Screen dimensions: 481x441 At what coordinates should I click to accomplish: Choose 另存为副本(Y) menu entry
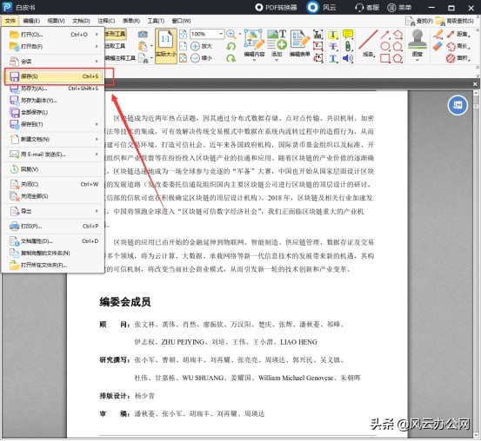tap(53, 100)
